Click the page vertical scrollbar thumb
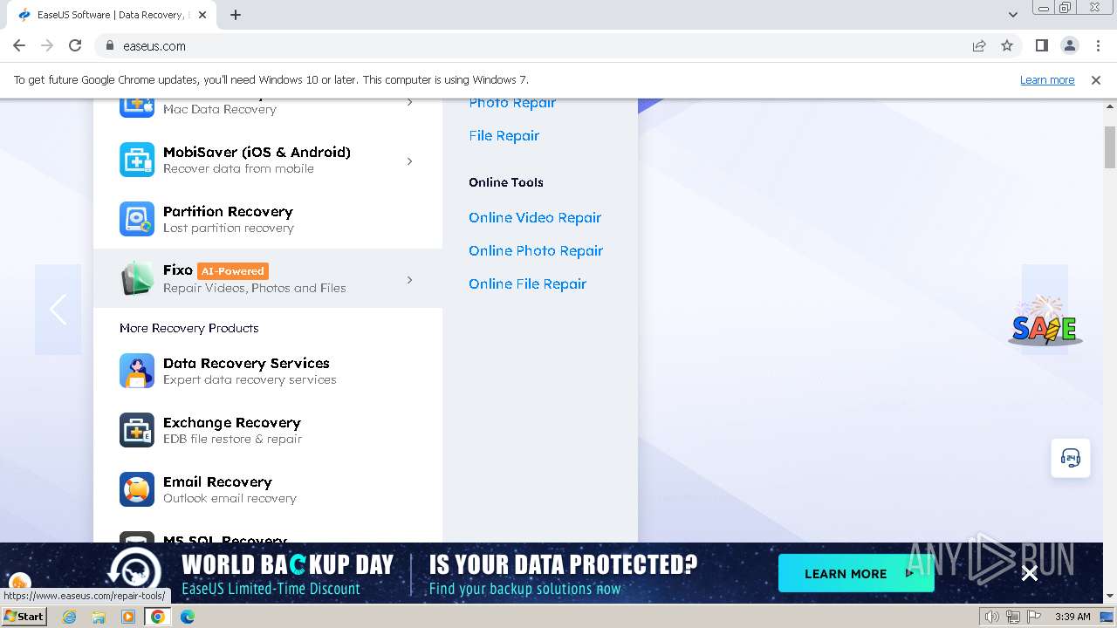The image size is (1117, 628). 1110,147
